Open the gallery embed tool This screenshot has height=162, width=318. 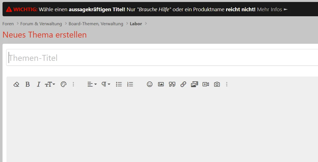[x=194, y=84]
